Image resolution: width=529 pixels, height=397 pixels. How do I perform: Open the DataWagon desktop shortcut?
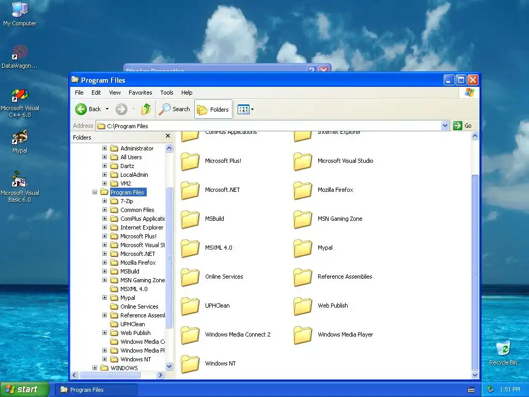click(x=20, y=56)
